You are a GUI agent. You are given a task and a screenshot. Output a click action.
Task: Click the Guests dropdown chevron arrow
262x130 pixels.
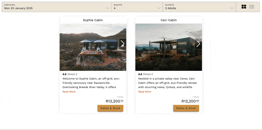coord(232,8)
